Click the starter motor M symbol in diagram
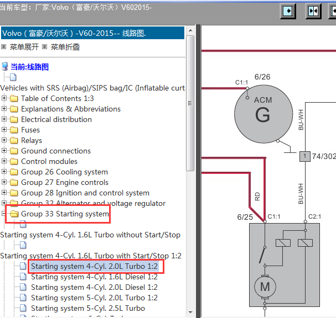 click(x=265, y=287)
